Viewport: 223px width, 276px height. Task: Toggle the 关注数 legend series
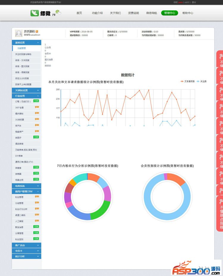click(201, 81)
